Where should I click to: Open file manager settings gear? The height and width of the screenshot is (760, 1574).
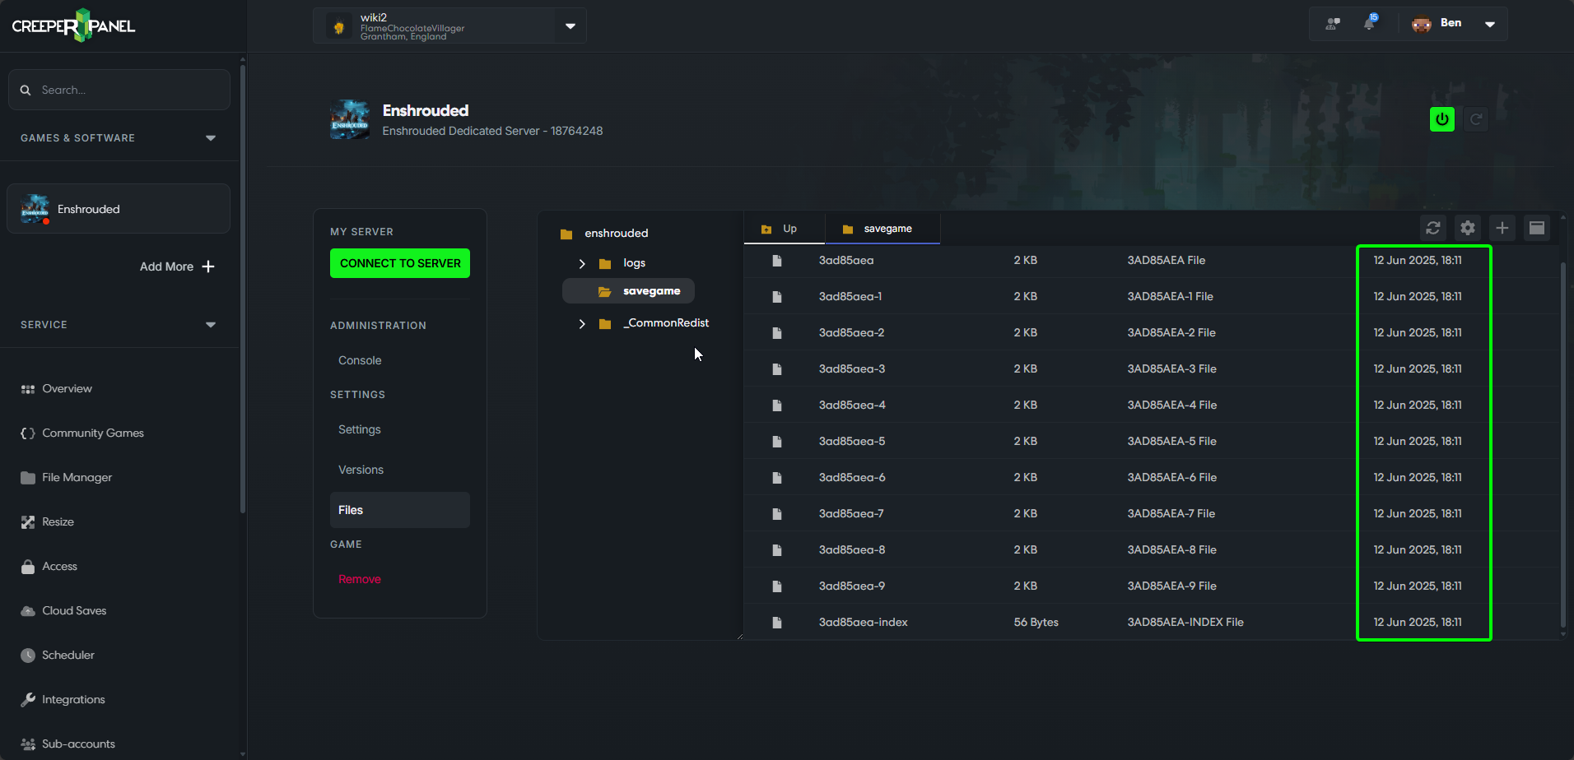[x=1468, y=228]
